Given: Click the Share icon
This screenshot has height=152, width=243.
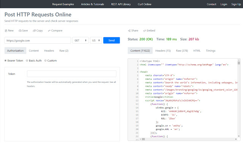Looking at the screenshot, I should tap(129, 30).
